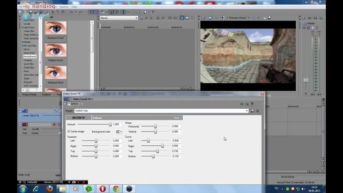Choose the Maximum Pinch preset thumbnail

56,73
